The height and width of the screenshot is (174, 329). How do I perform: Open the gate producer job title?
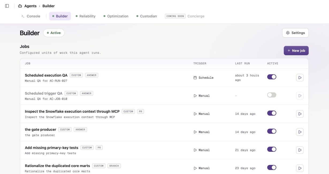coord(41,130)
